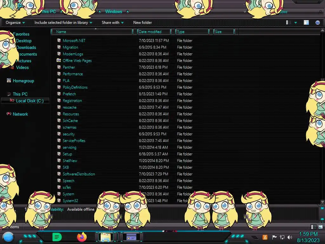Screen dimensions: 325x244
Task: Select the Migration folder icon
Action: point(59,47)
